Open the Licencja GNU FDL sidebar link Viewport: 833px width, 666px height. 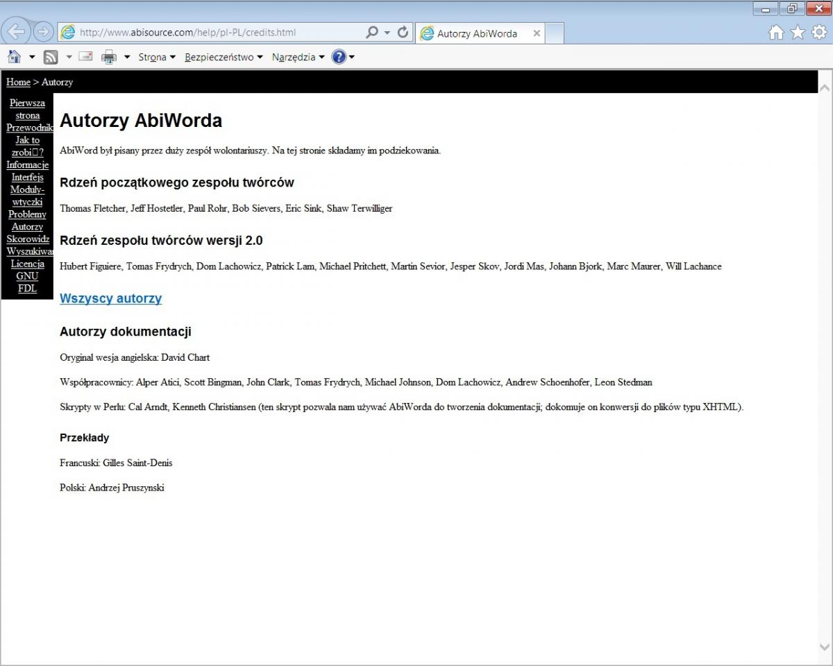tap(28, 276)
